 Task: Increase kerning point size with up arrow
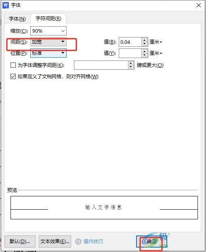131,63
